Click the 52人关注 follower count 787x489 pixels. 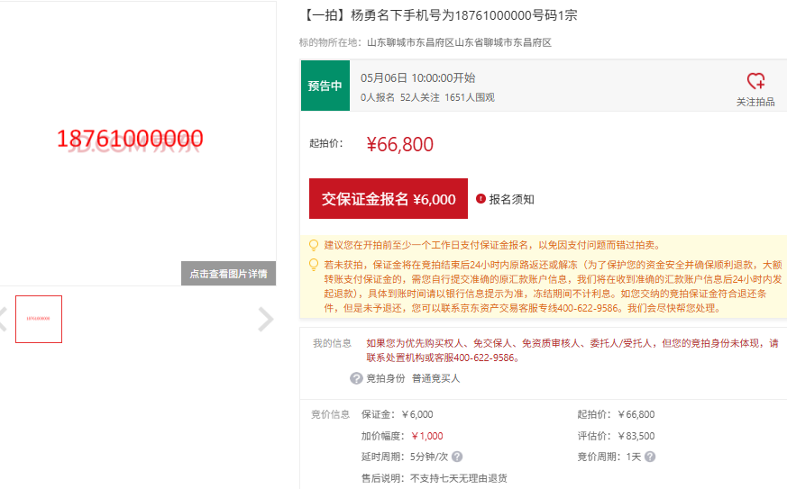coord(419,97)
